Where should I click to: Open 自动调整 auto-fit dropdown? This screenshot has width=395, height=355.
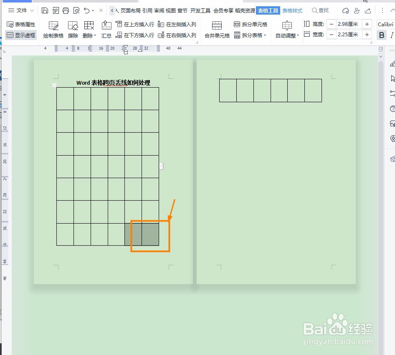pyautogui.click(x=287, y=30)
